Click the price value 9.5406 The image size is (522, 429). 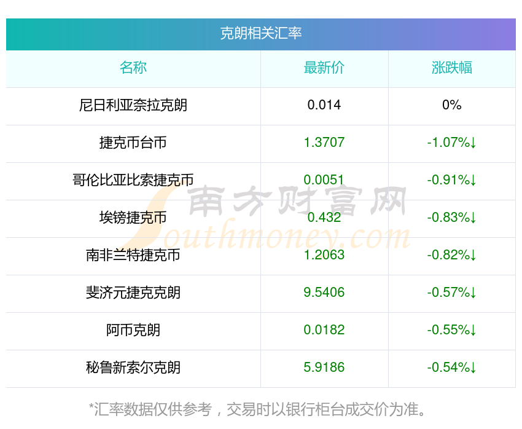coord(324,293)
